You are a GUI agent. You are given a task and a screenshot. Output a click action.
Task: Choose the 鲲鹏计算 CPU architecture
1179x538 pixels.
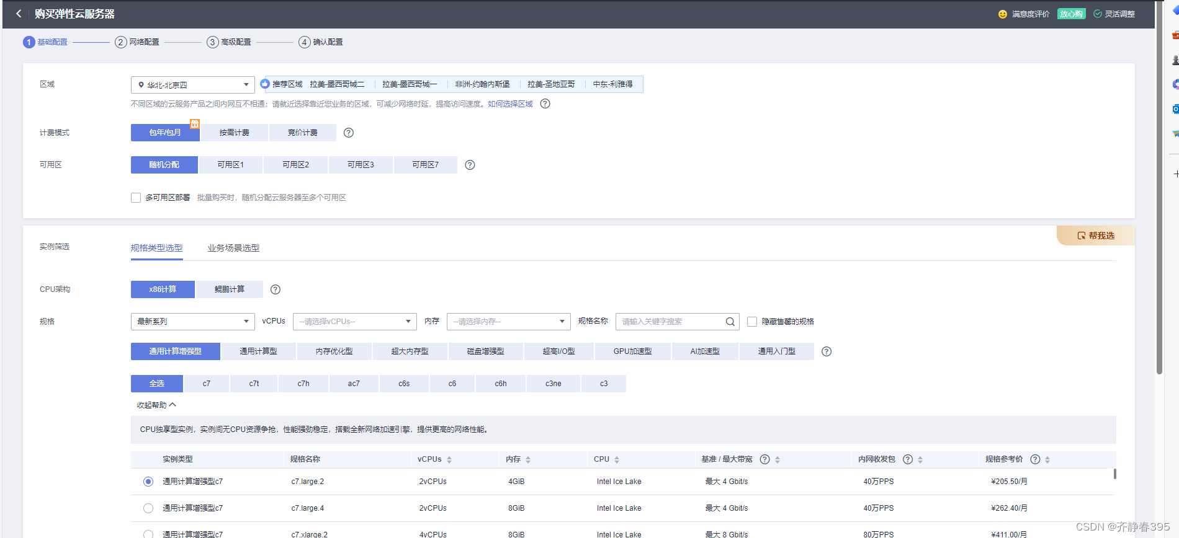(230, 289)
